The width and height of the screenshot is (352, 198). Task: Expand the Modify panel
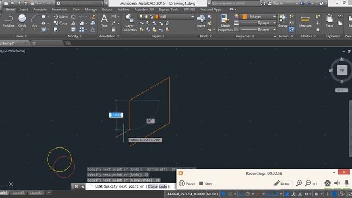tap(75, 36)
